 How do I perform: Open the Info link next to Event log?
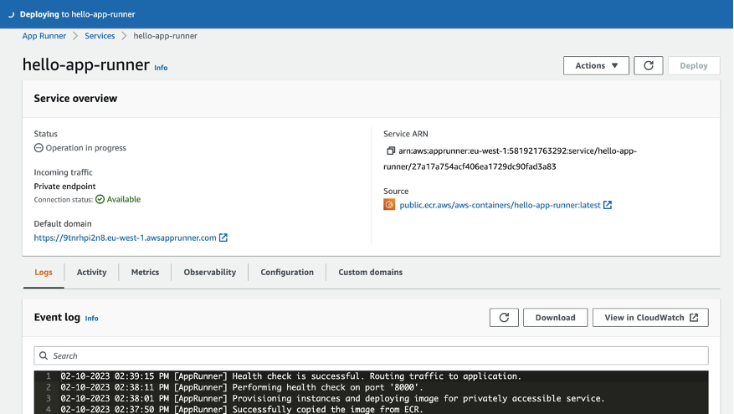pyautogui.click(x=92, y=318)
